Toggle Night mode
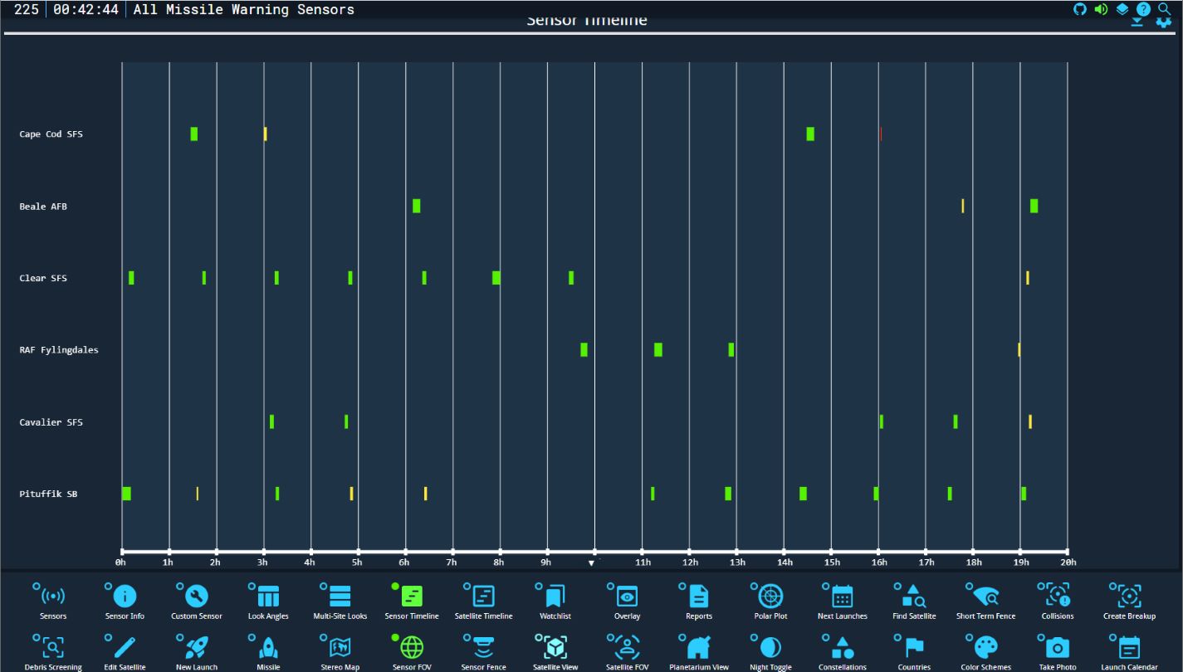 770,647
